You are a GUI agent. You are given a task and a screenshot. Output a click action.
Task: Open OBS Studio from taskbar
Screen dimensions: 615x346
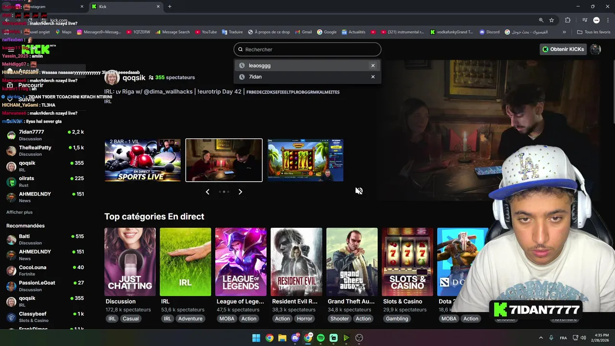point(359,338)
